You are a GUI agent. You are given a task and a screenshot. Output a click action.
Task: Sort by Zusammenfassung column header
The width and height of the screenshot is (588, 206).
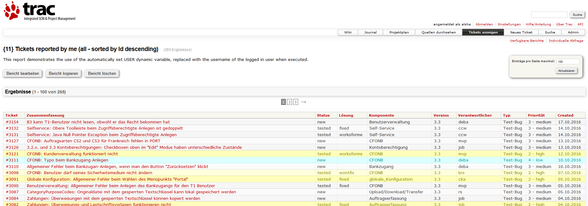point(45,115)
